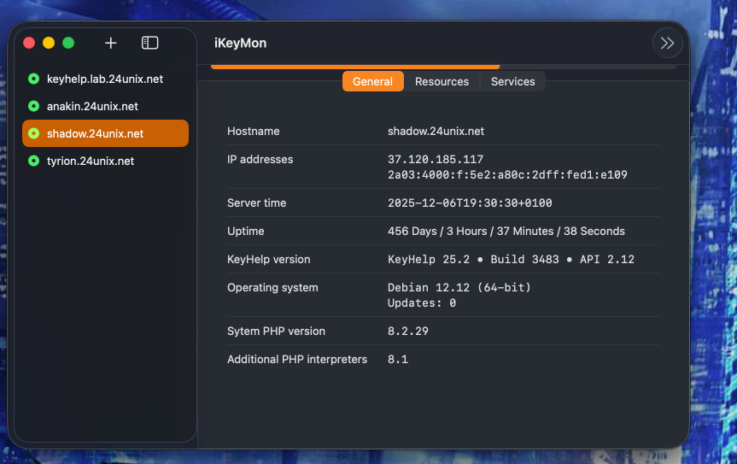The height and width of the screenshot is (464, 737).
Task: Open the Services tab
Action: 512,81
